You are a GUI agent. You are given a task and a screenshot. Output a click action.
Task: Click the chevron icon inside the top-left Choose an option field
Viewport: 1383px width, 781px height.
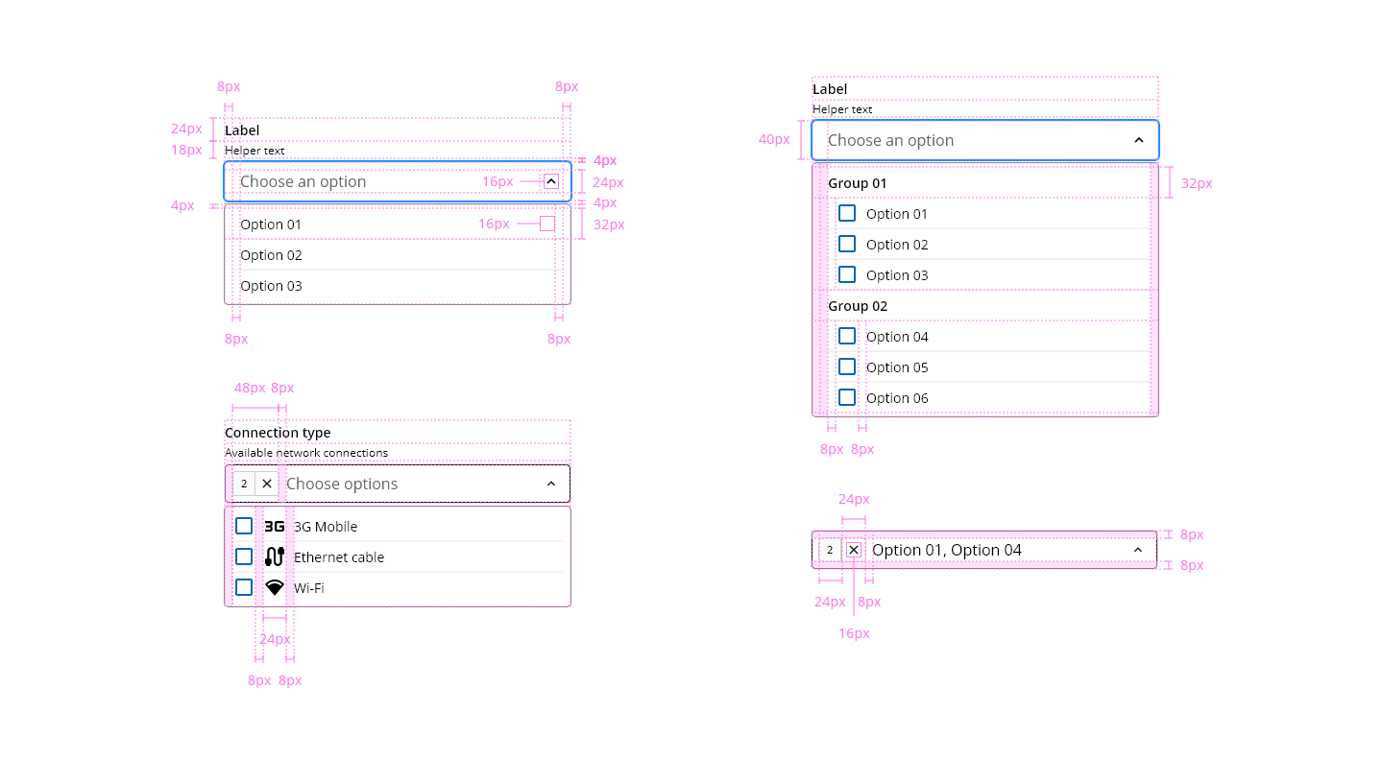(x=550, y=179)
